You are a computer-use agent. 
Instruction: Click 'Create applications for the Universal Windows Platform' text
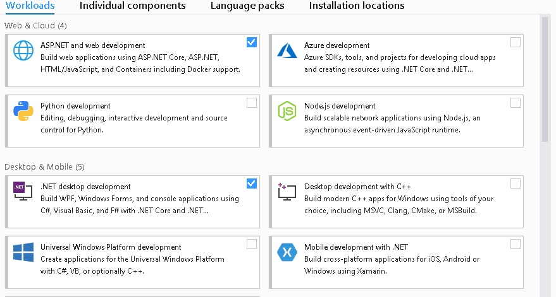[132, 265]
